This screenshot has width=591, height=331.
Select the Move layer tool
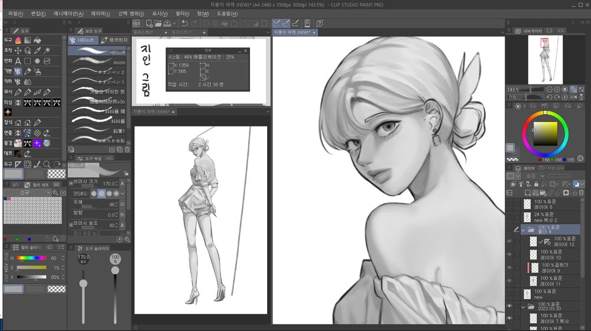click(18, 50)
